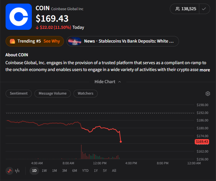216x181 pixels.
Task: Toggle the watching checkmark button
Action: (x=204, y=9)
